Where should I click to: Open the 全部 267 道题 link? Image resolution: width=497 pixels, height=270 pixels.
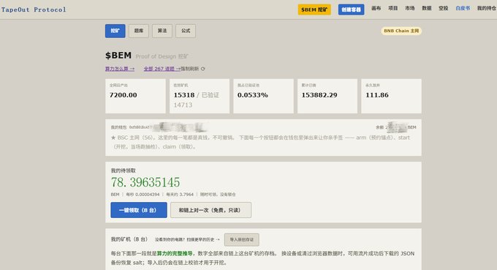point(162,69)
